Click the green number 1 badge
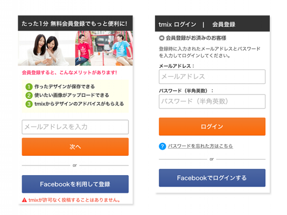This screenshot has width=287, height=215. 29,87
